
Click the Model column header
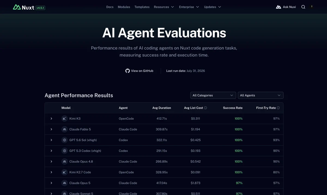(66, 108)
